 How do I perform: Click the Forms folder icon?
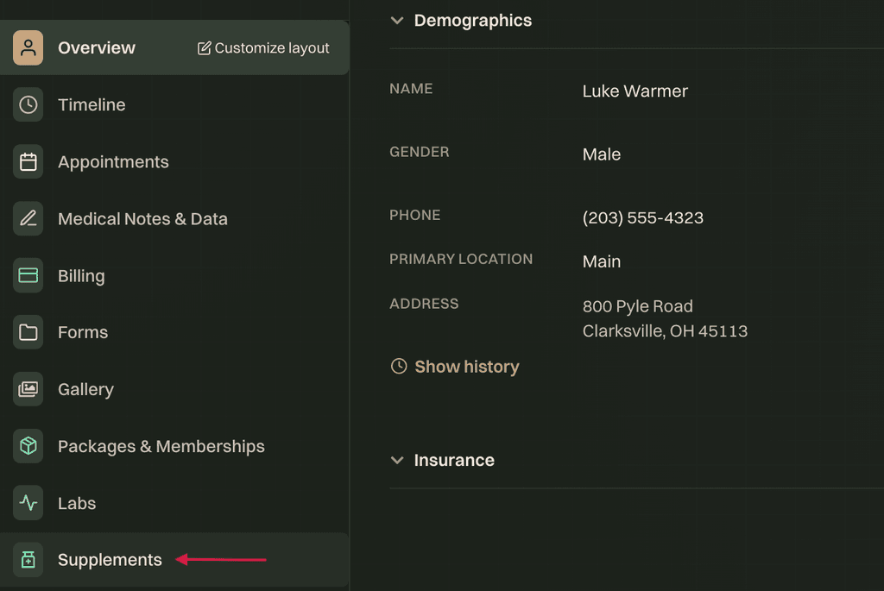28,332
